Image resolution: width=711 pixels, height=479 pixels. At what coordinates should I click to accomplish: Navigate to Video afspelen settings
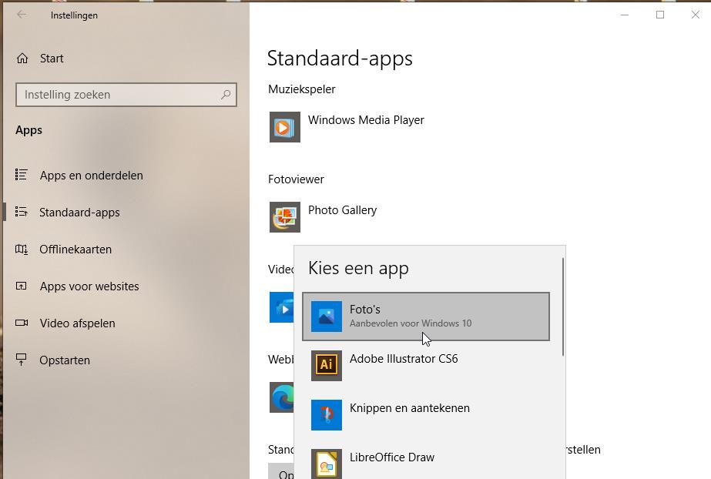(x=77, y=323)
